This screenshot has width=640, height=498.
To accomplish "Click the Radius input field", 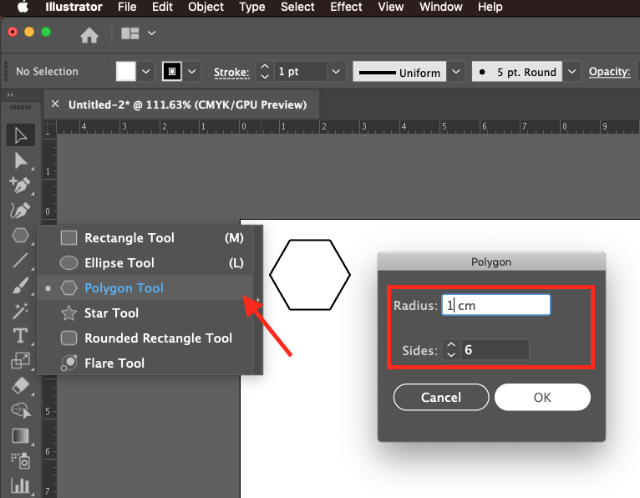I will click(496, 305).
